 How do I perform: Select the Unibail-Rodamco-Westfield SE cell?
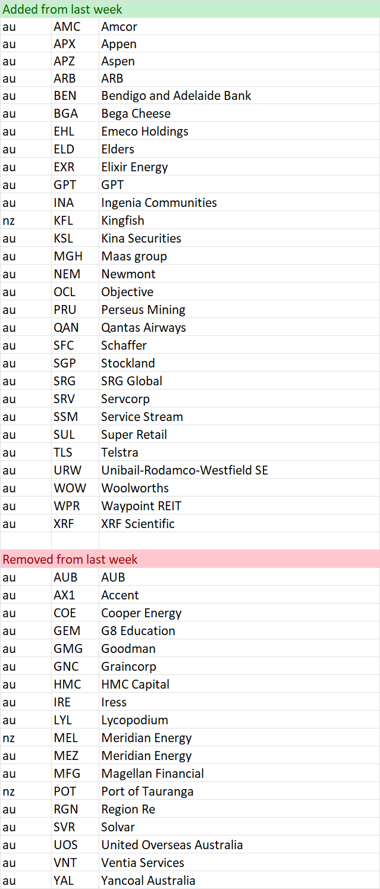tap(239, 470)
